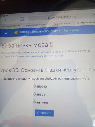Select the radio button for вправа
The height and width of the screenshot is (127, 95).
(34, 86)
